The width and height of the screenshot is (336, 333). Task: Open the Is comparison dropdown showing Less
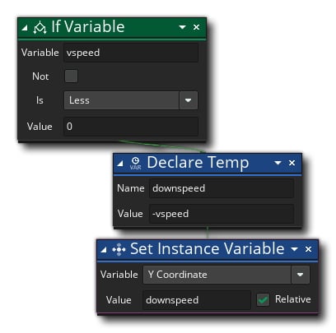pos(131,100)
